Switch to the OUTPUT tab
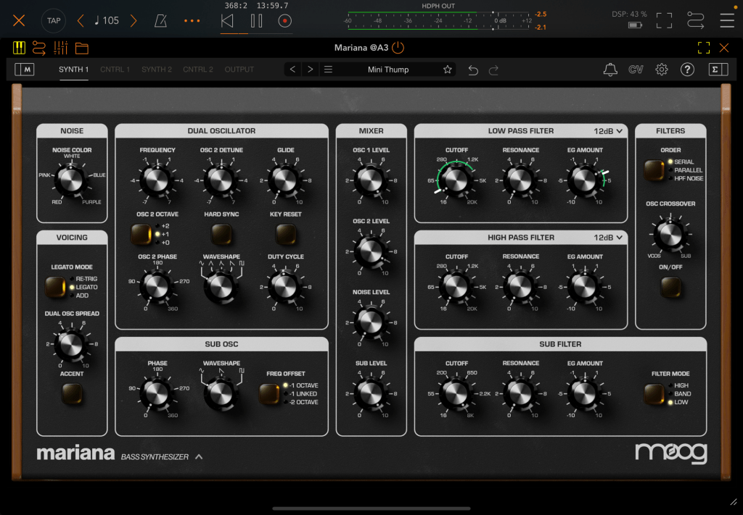Screen dimensions: 743x515 (x=239, y=70)
